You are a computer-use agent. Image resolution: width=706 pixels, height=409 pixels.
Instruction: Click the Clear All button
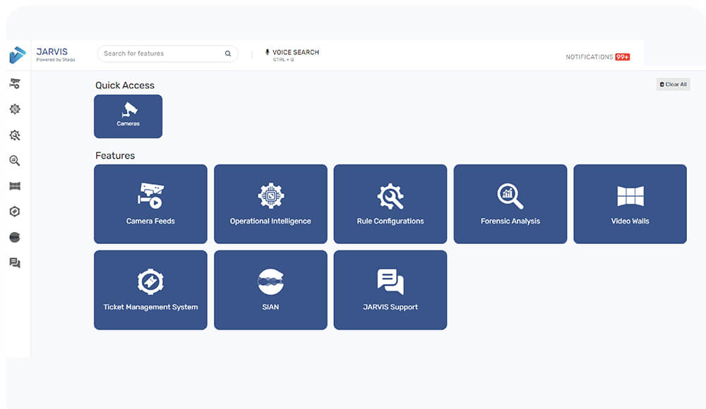(x=673, y=84)
